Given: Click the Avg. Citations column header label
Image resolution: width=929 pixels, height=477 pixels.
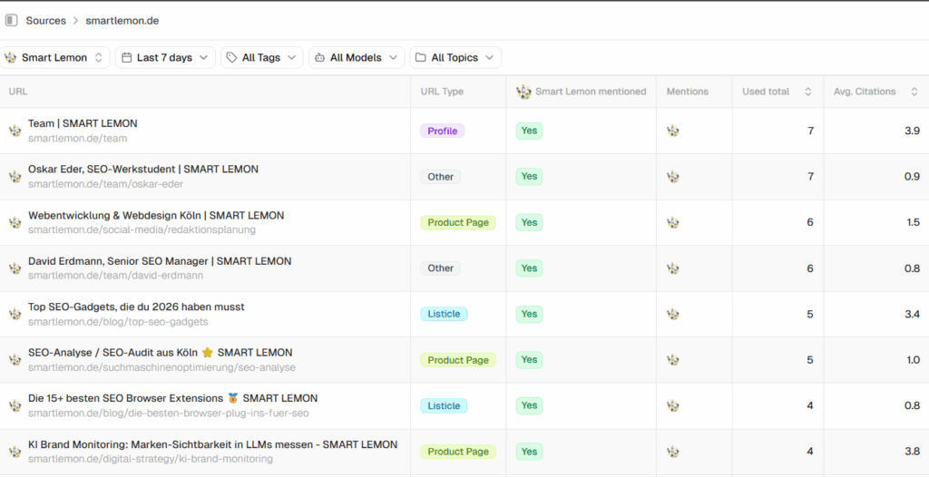Looking at the screenshot, I should pos(865,92).
